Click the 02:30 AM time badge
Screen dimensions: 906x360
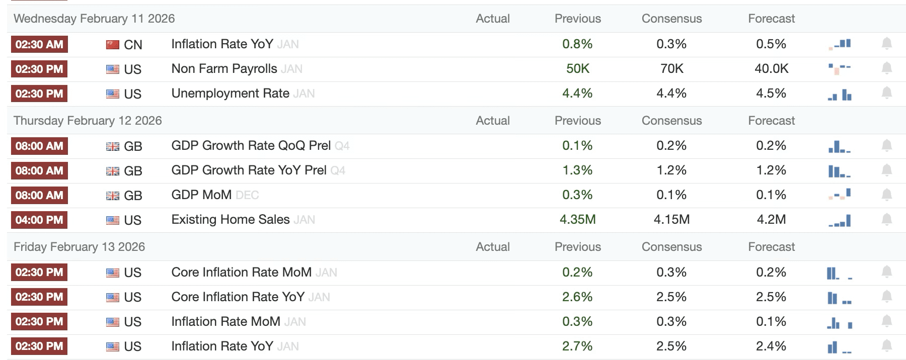[x=39, y=44]
